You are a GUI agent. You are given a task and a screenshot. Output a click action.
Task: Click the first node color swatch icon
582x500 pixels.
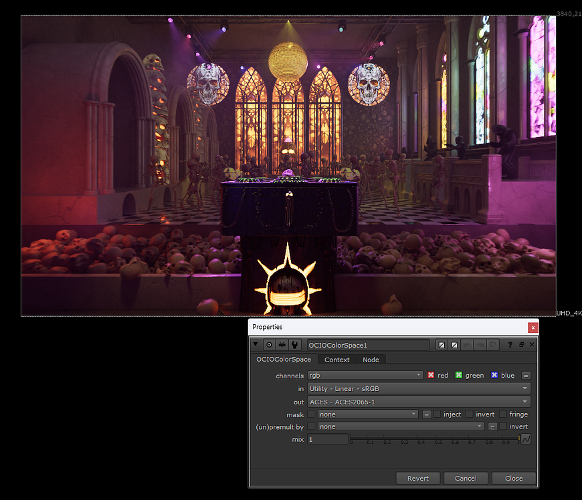(442, 345)
